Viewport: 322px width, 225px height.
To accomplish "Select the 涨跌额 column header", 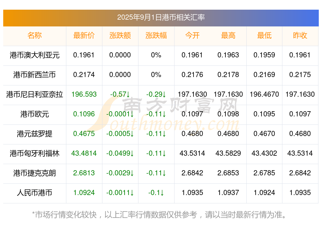I will 120,35.
